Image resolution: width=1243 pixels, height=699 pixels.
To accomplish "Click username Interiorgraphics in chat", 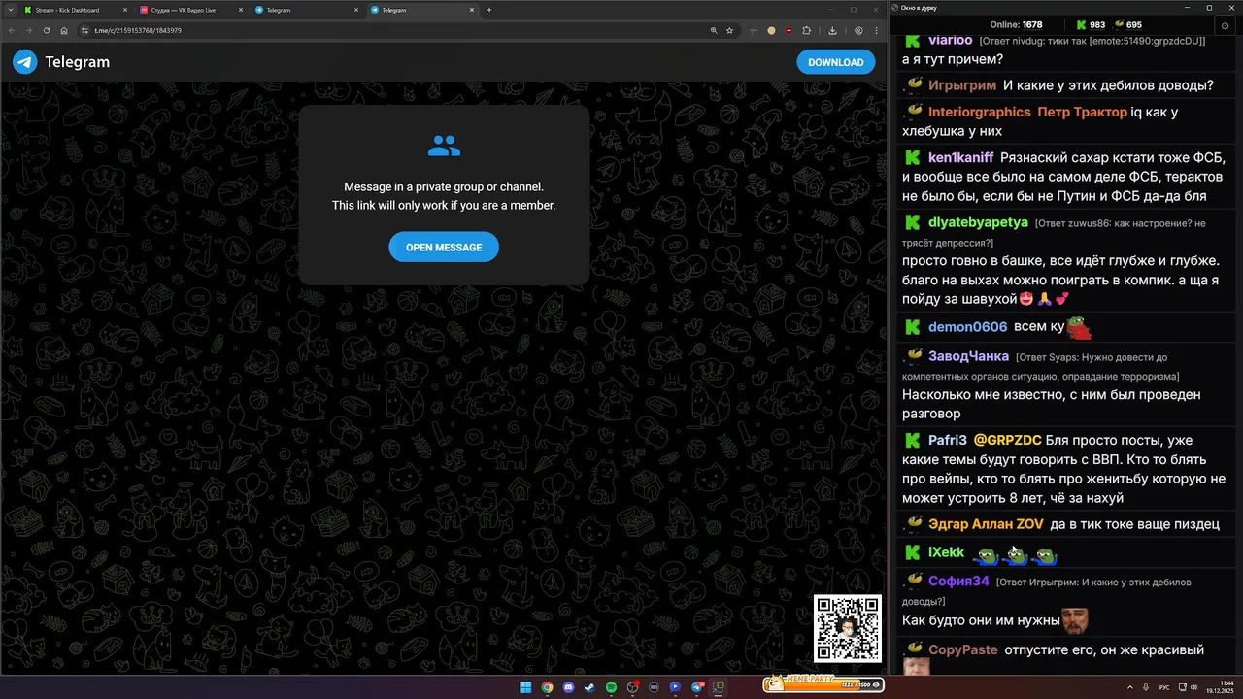I will [980, 112].
